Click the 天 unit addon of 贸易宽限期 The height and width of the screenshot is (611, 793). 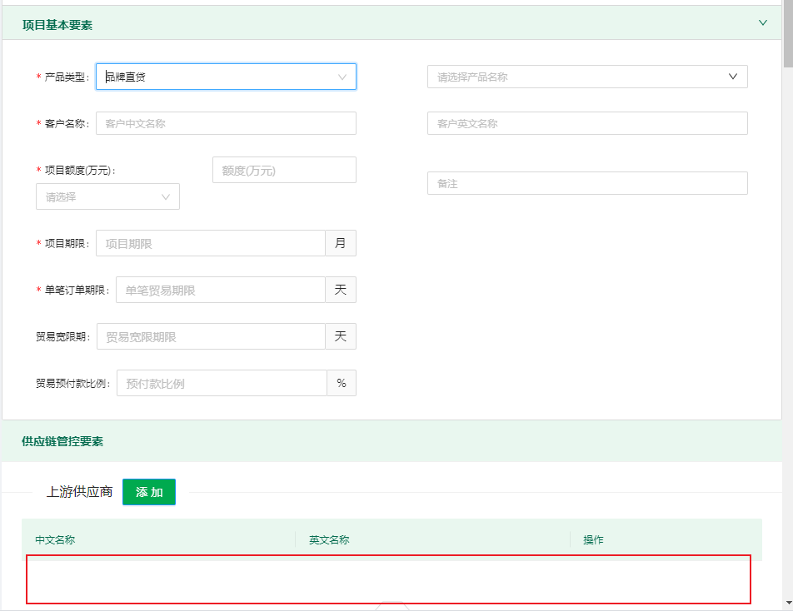(x=341, y=336)
